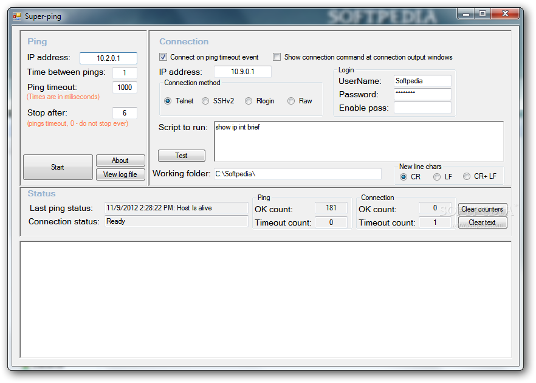The width and height of the screenshot is (536, 383).
Task: Click the Stop after value field
Action: pyautogui.click(x=125, y=113)
